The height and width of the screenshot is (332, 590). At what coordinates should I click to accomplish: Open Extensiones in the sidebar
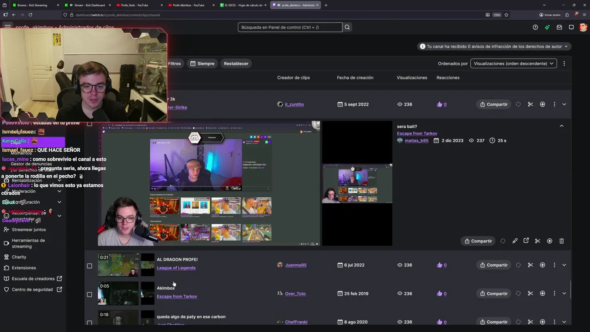[x=24, y=267]
